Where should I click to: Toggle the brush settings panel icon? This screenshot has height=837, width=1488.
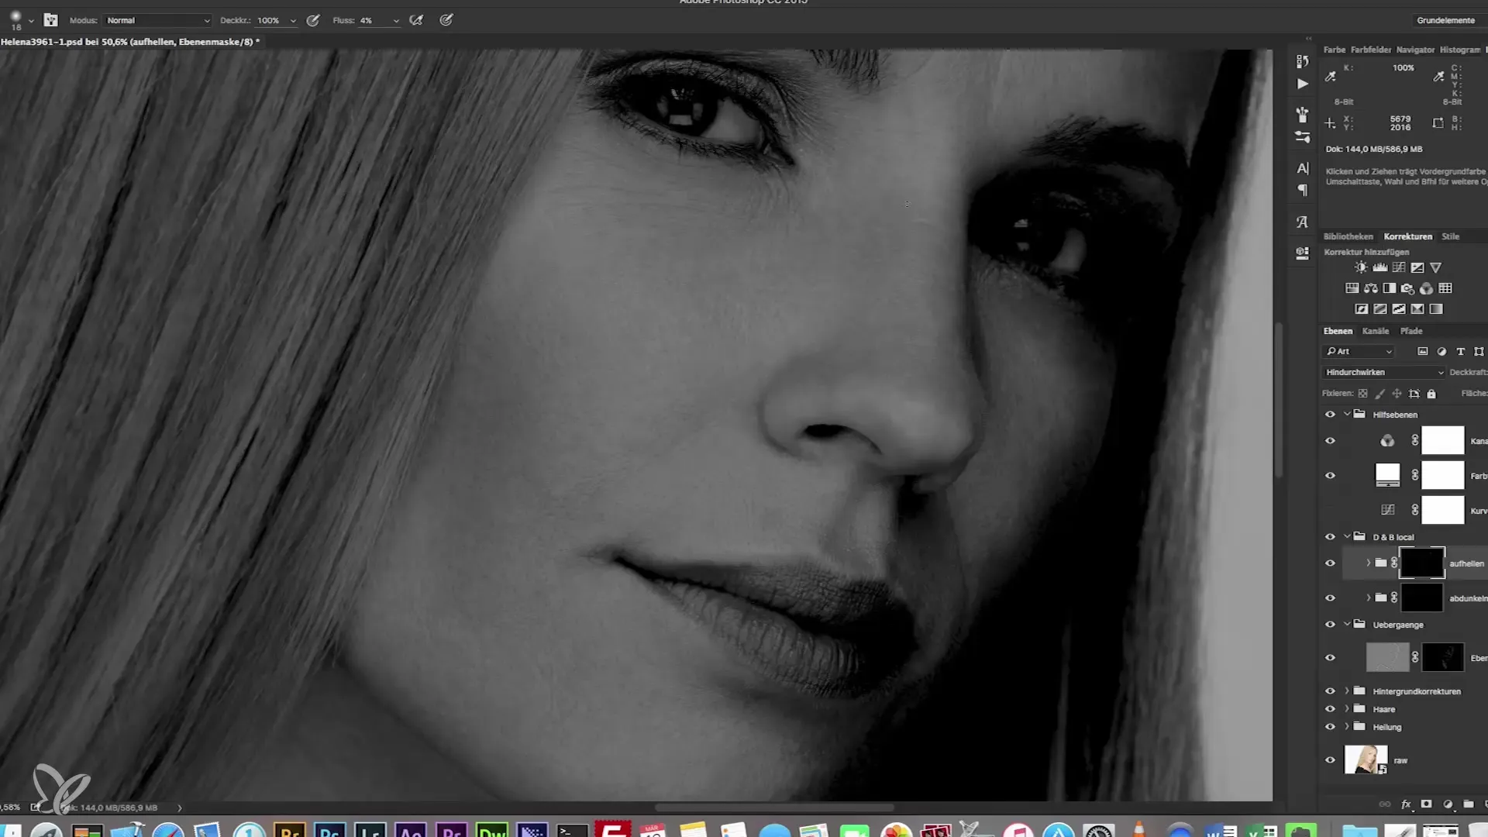[x=51, y=20]
